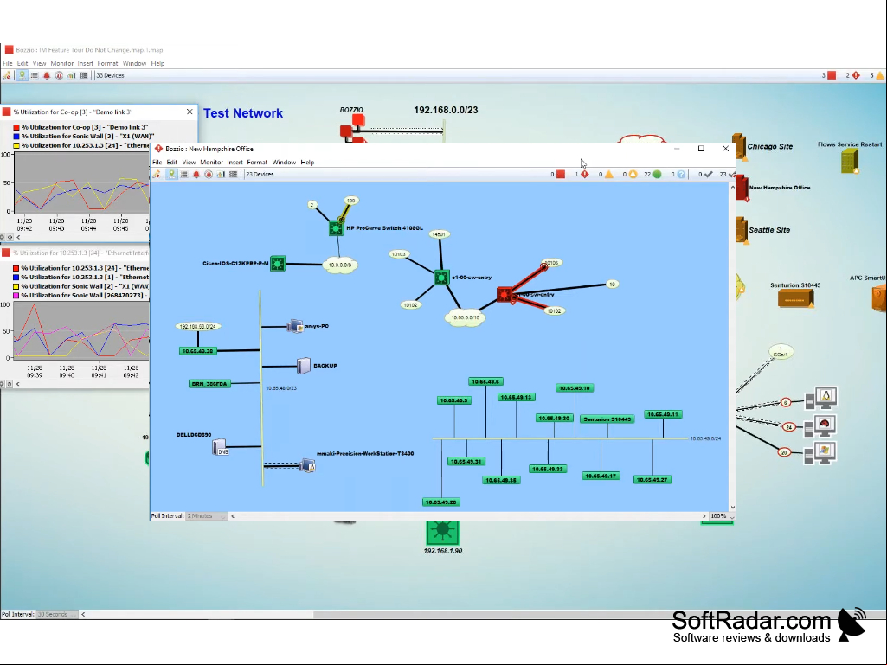
Task: Click blue swatch for Sonic Wall X1 (WAN)
Action: pos(16,137)
